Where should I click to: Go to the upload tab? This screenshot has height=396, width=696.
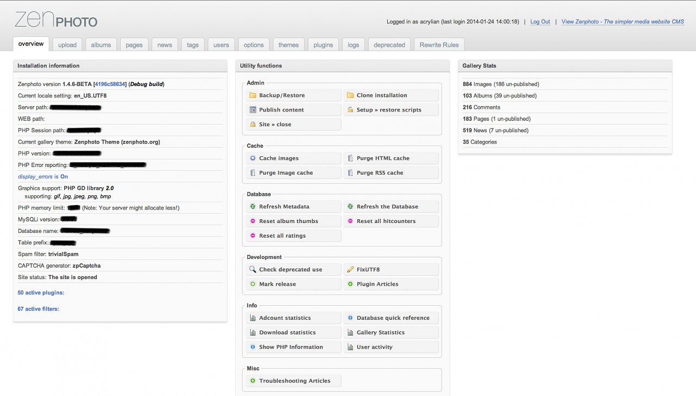tap(67, 45)
